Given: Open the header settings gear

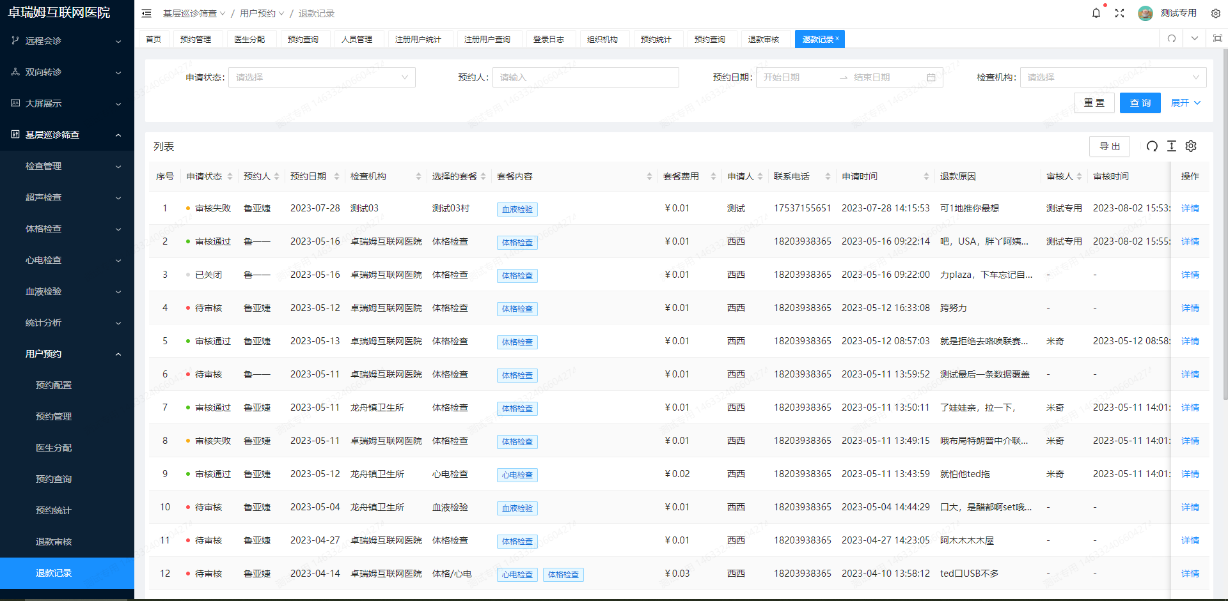Looking at the screenshot, I should point(1216,13).
